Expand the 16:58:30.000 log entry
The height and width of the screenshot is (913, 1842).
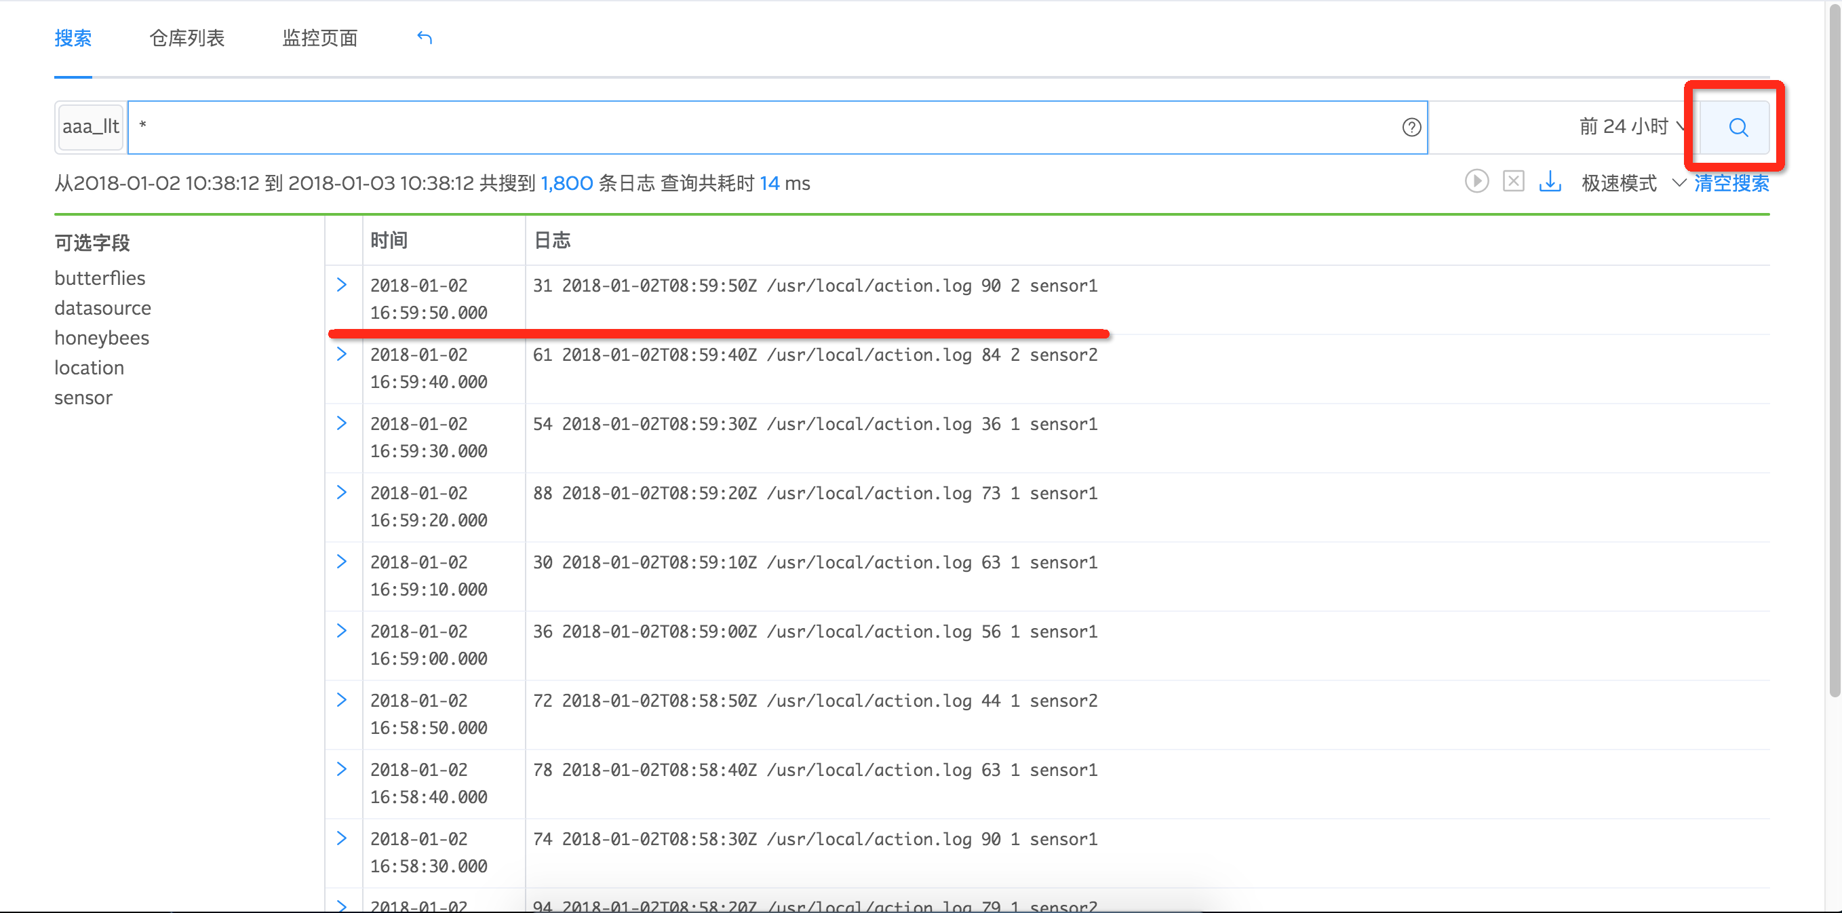[x=342, y=838]
